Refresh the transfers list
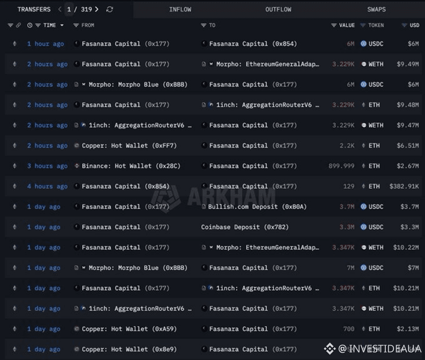 (x=110, y=10)
